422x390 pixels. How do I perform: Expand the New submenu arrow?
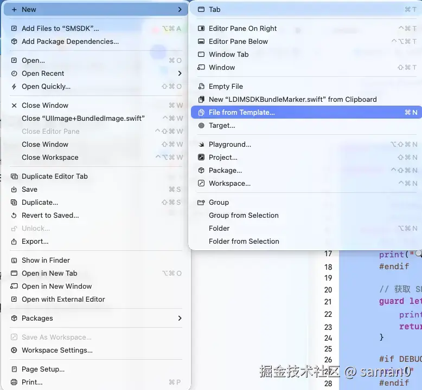[x=180, y=10]
